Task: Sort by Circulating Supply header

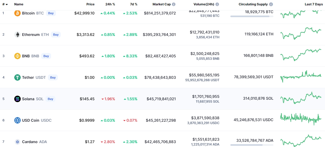Action: 253,4
